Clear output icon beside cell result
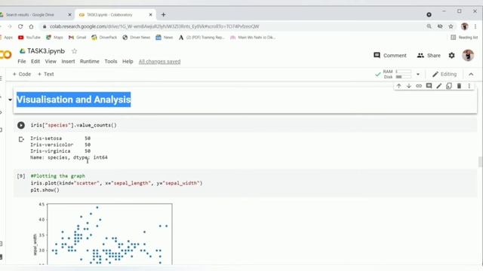Image resolution: width=483 pixels, height=271 pixels. [21, 139]
